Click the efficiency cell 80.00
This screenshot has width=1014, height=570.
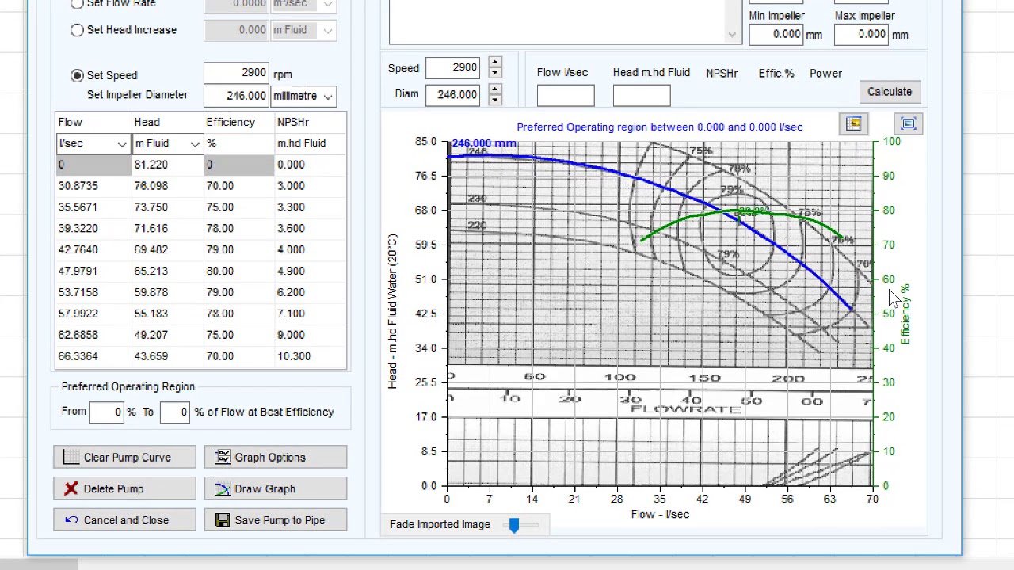click(x=239, y=271)
